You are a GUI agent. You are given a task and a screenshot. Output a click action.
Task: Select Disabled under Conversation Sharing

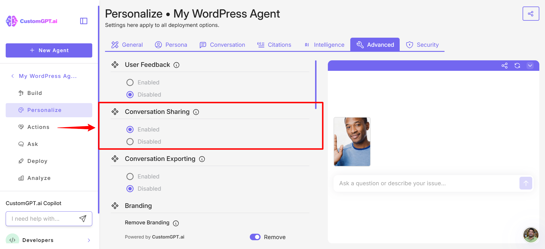tap(130, 142)
